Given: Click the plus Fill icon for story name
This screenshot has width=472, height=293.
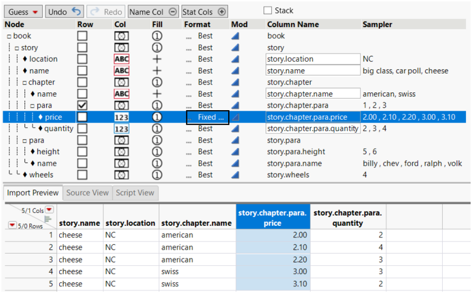Looking at the screenshot, I should tap(157, 71).
